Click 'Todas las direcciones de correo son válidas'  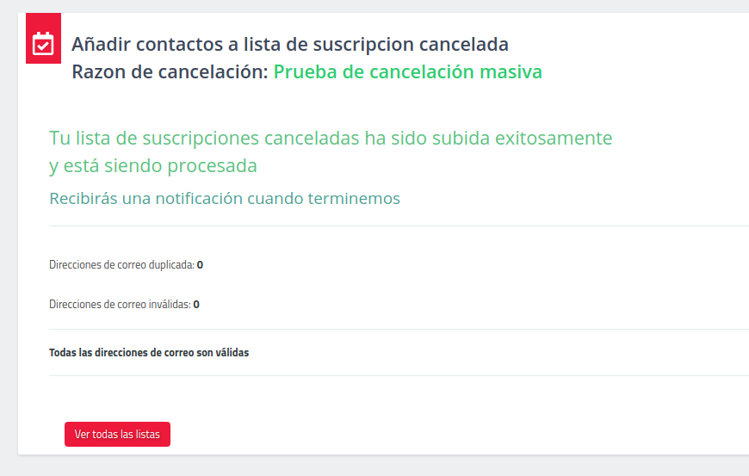(x=149, y=353)
